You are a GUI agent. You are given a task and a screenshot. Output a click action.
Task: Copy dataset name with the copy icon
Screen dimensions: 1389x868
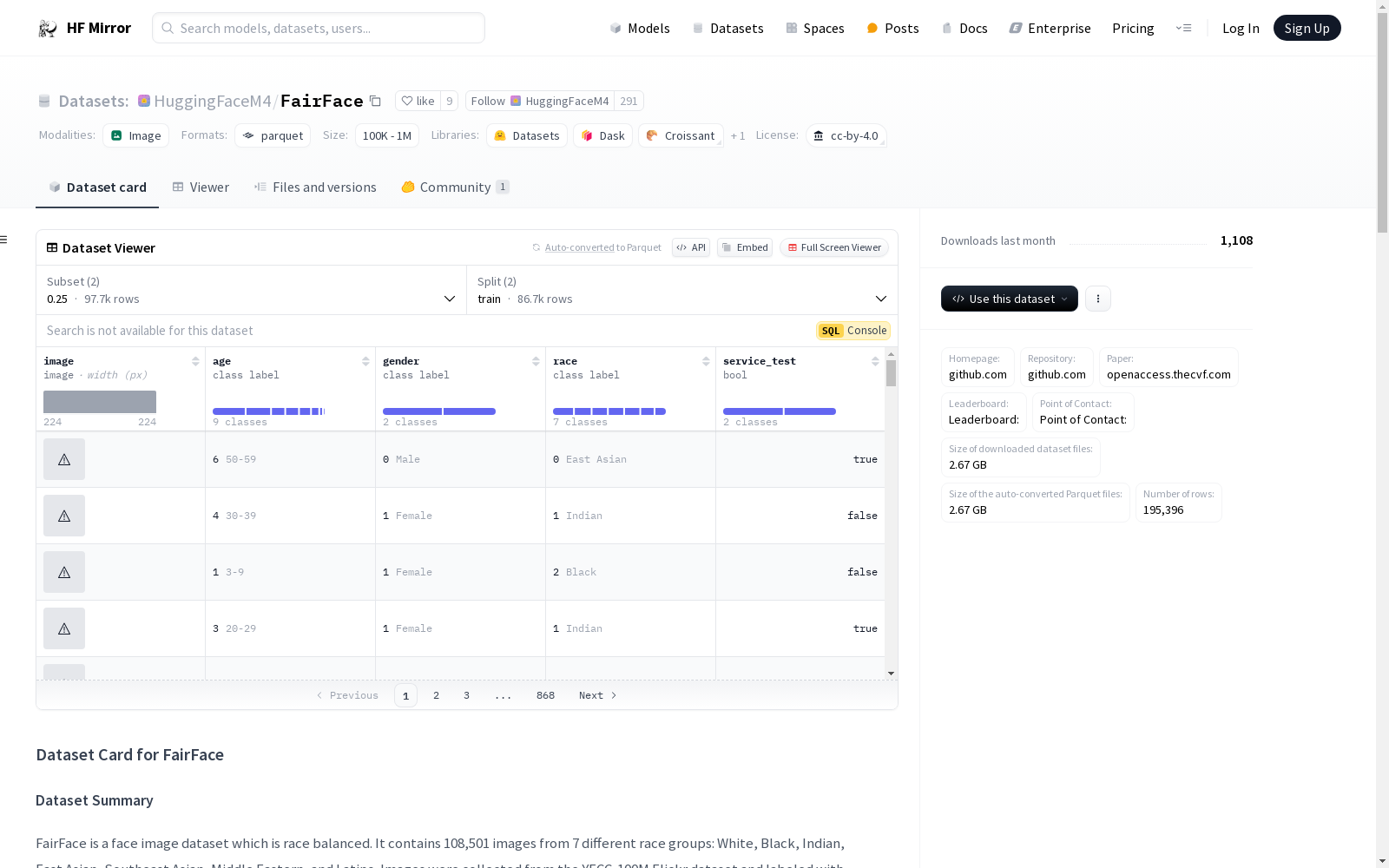(375, 101)
